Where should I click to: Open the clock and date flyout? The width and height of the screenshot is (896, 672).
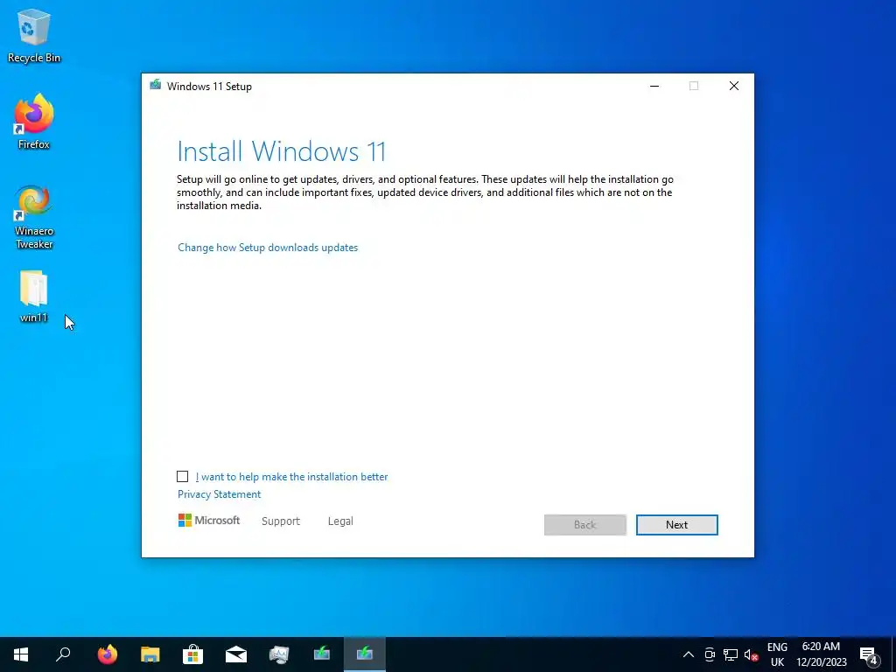click(821, 654)
